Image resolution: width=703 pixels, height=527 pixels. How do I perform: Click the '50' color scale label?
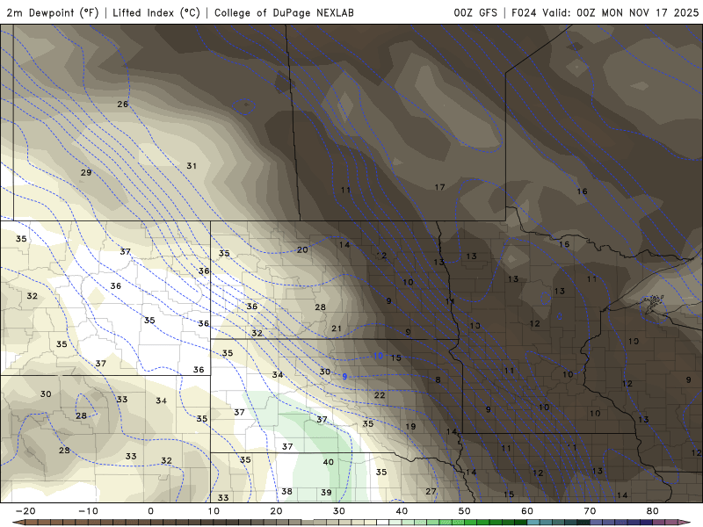(x=465, y=511)
